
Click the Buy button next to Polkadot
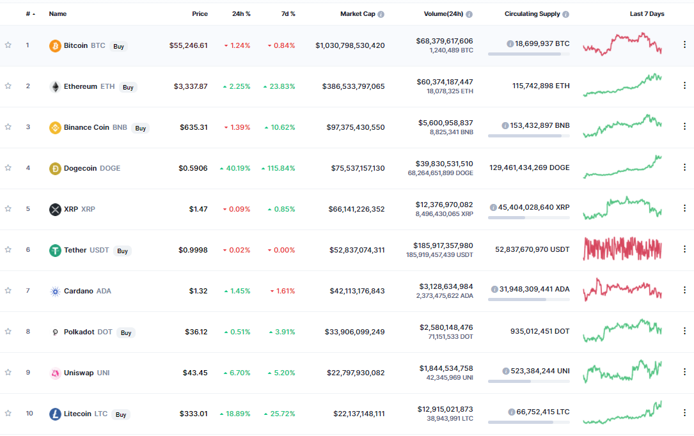(126, 333)
